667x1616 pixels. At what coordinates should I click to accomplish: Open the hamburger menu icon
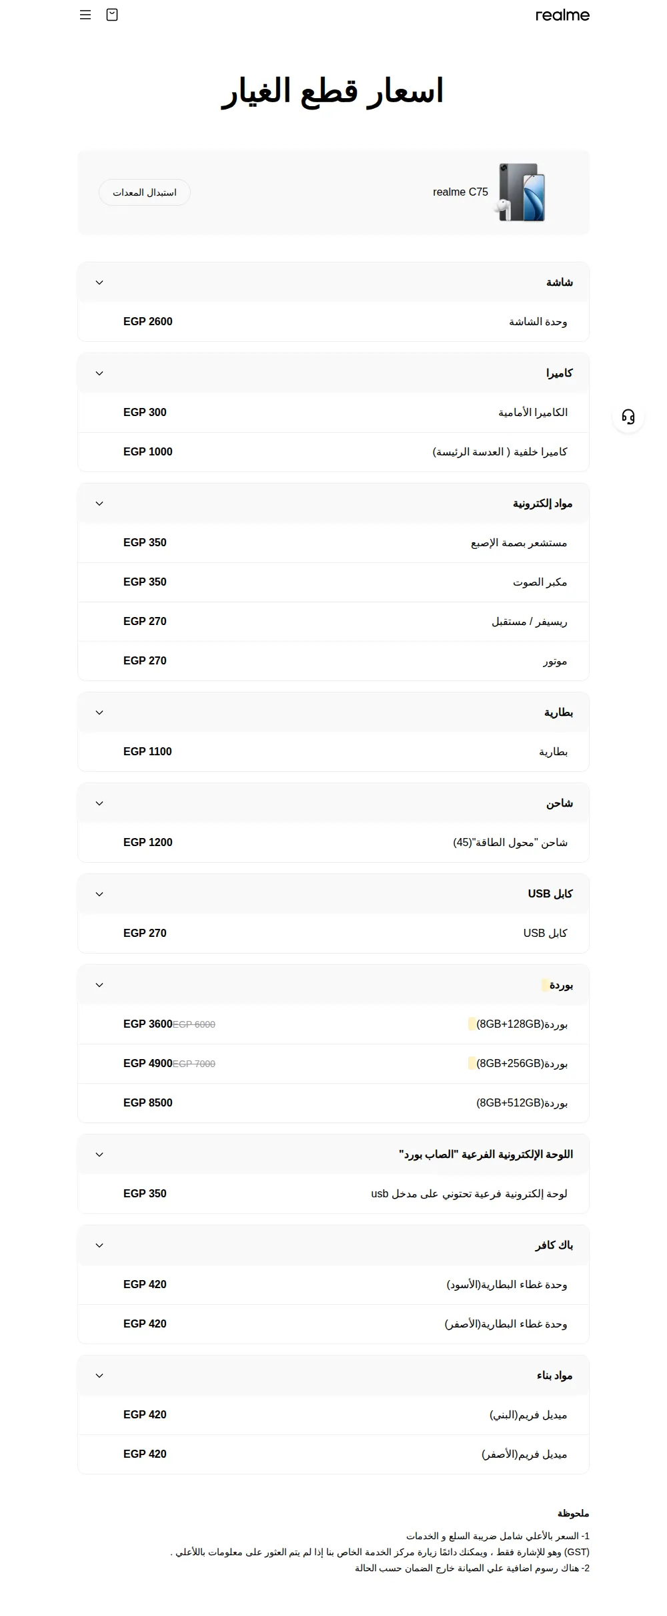pyautogui.click(x=85, y=15)
